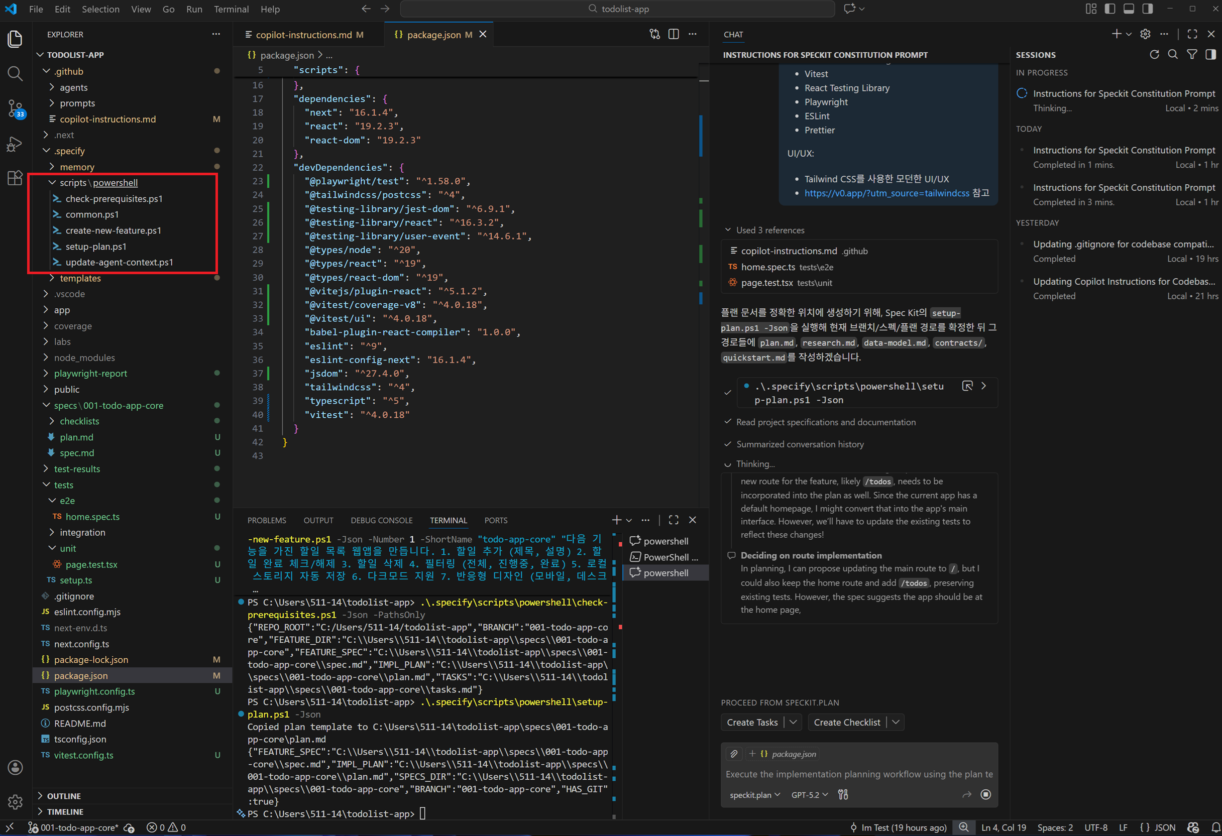Refresh the chat sessions list
The image size is (1222, 836).
point(1154,55)
